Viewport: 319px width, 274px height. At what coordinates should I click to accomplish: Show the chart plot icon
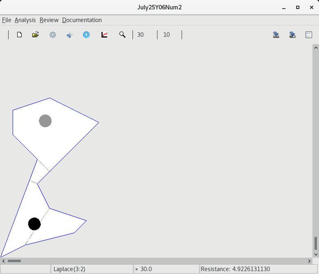(104, 35)
